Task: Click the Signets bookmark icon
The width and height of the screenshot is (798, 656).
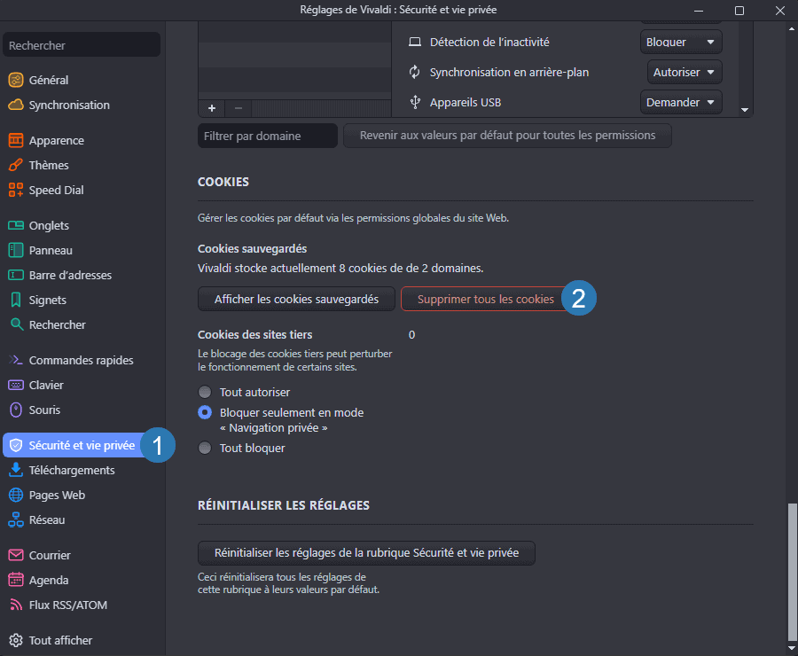Action: pos(16,300)
